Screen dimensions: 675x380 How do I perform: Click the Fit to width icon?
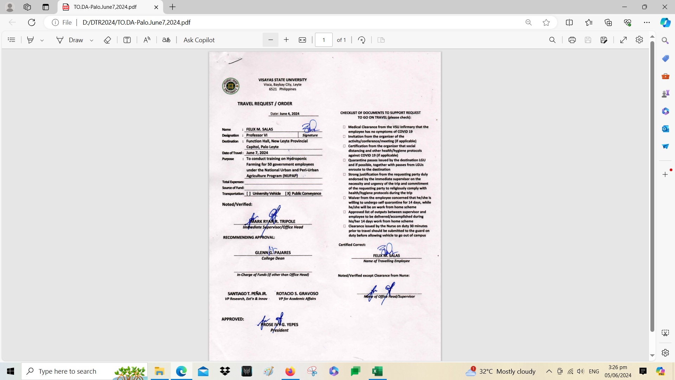(302, 40)
